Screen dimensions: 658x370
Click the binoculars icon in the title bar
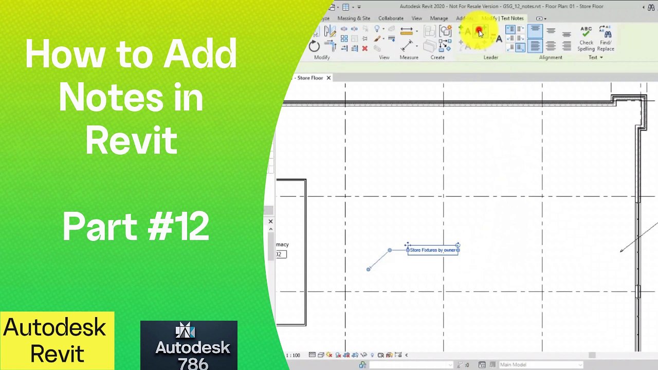[651, 7]
